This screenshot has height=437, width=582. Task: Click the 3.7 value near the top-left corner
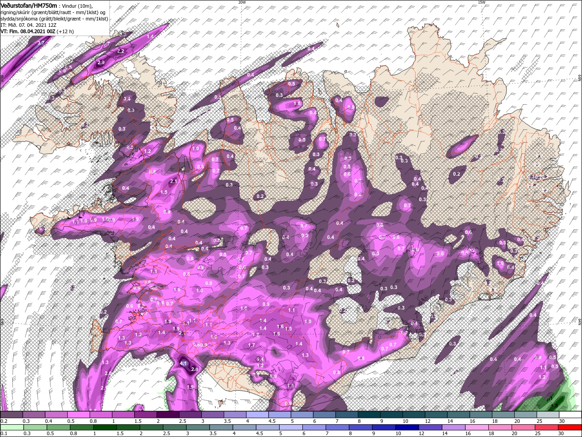(40, 43)
